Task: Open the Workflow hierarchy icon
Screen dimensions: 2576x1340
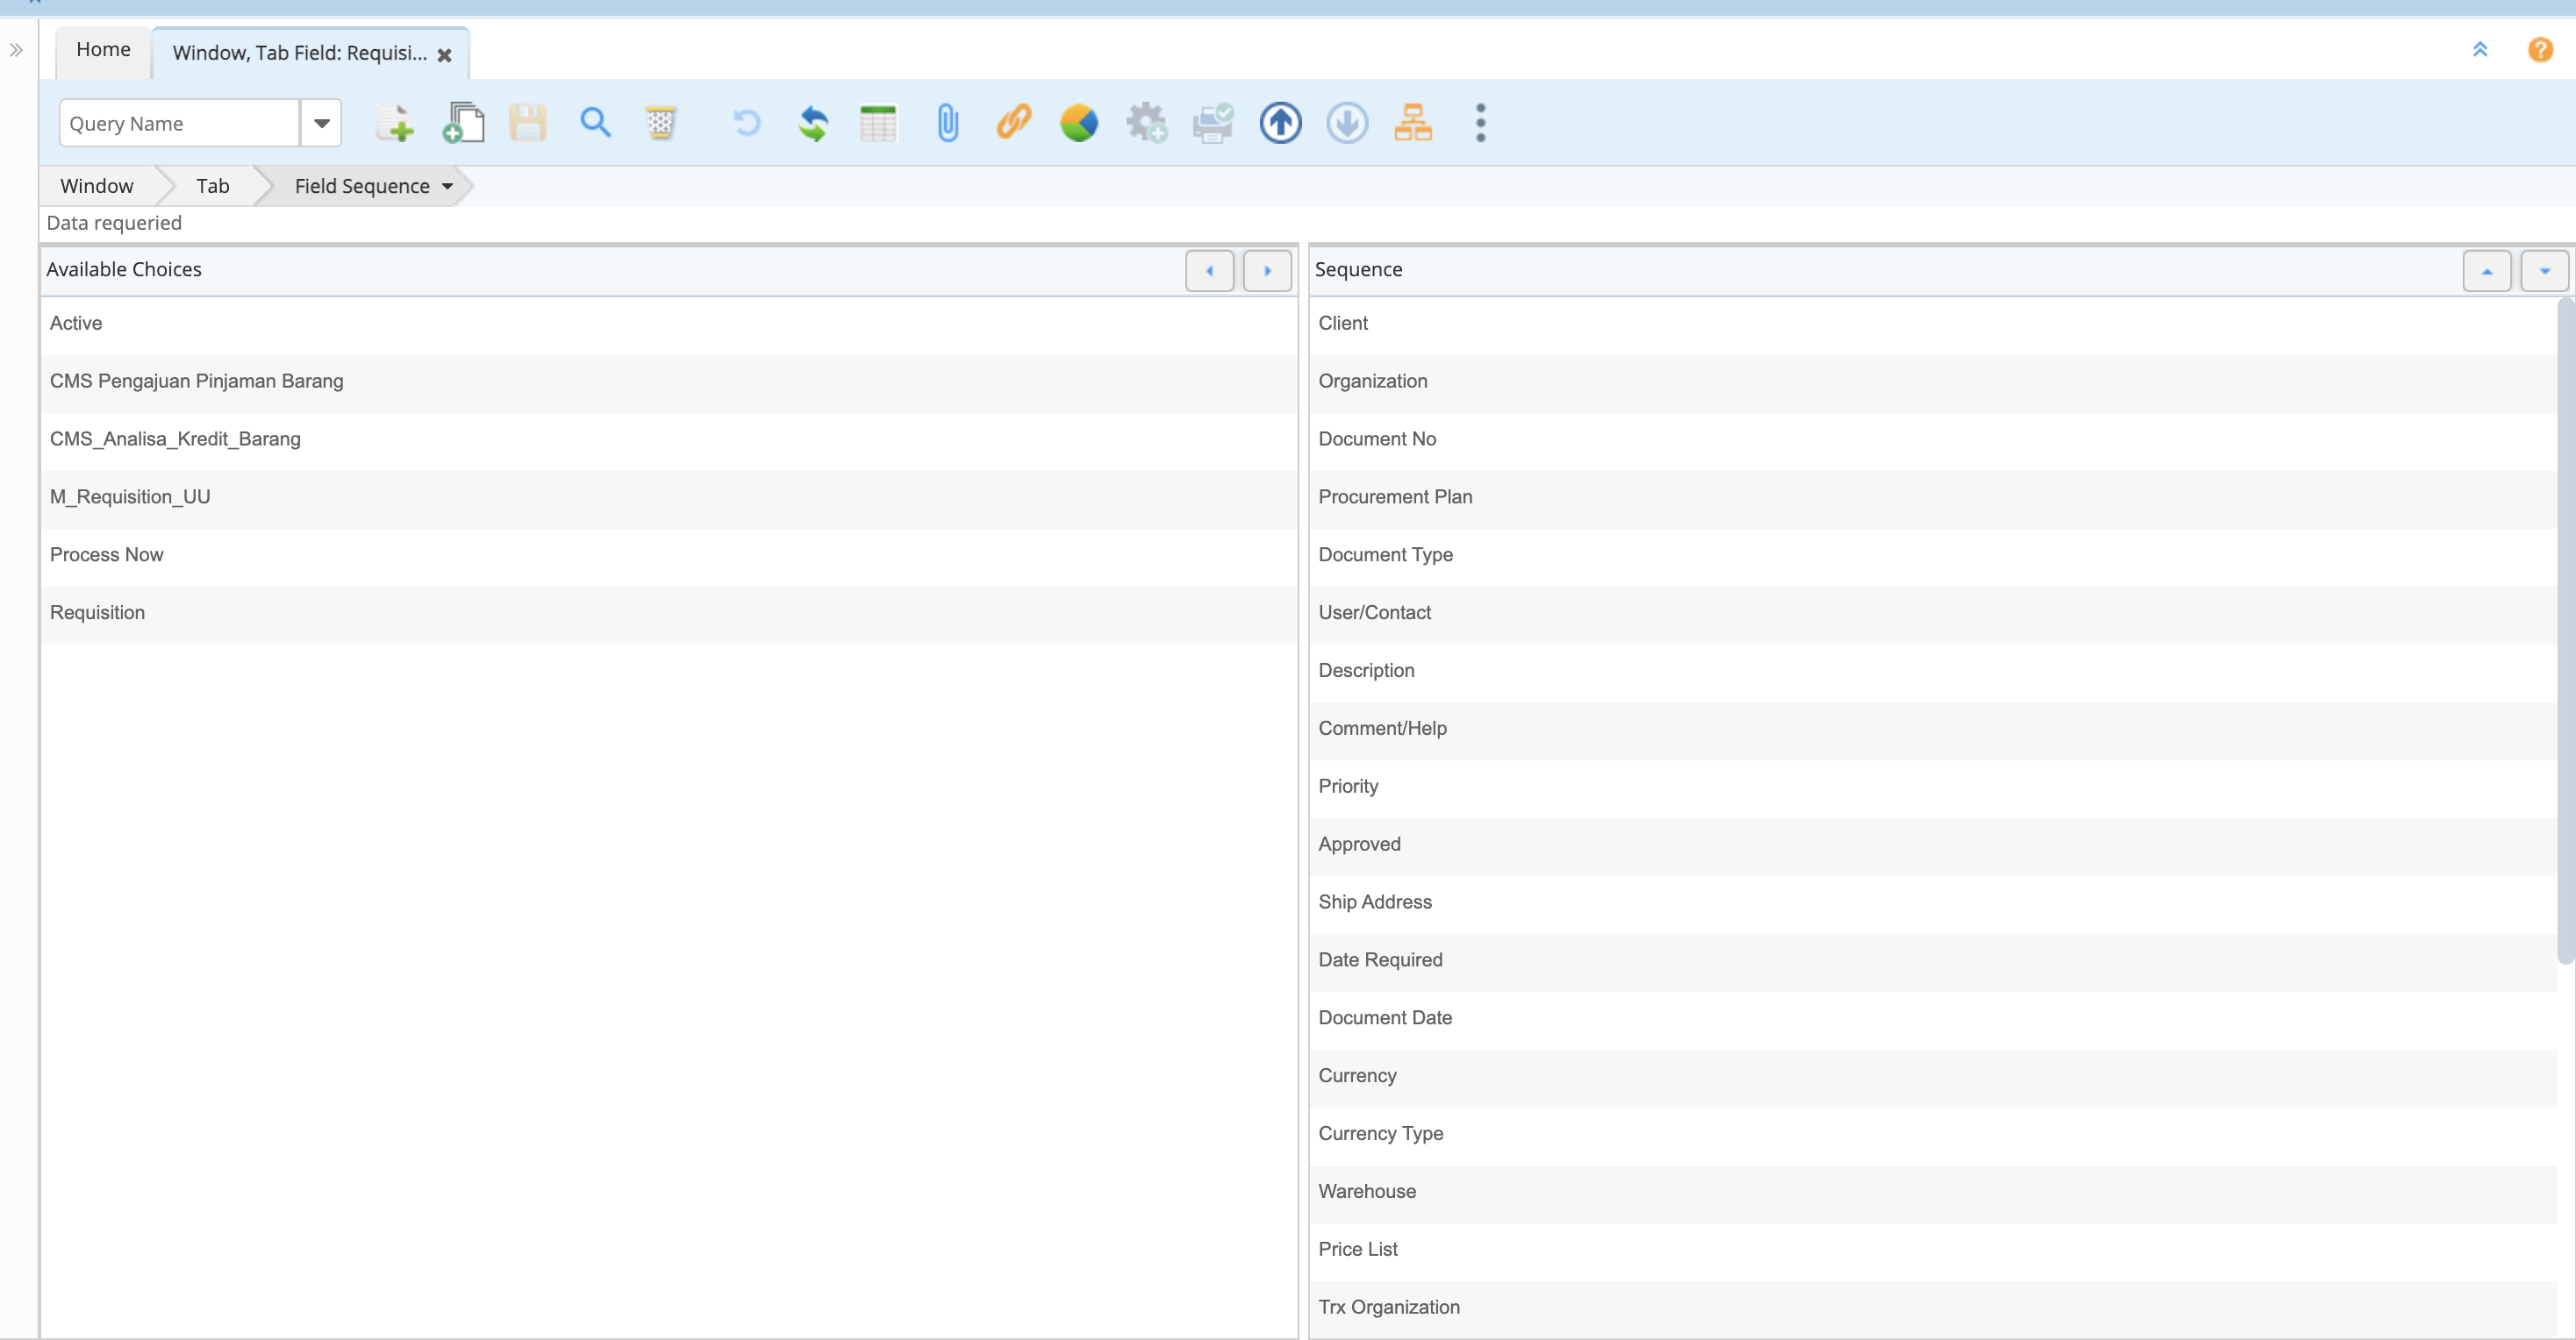Action: (x=1413, y=123)
